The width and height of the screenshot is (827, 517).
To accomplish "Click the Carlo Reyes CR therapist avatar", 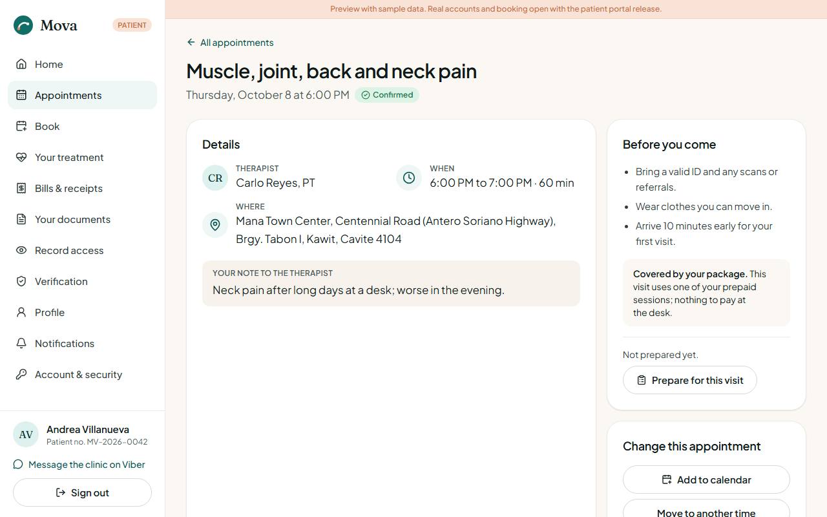I will (215, 178).
